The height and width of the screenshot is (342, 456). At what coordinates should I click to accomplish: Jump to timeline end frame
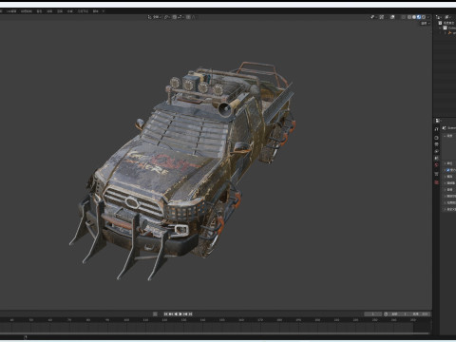190,313
